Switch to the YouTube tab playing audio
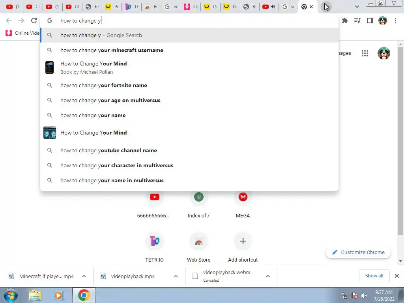Image resolution: width=404 pixels, height=303 pixels. click(269, 7)
